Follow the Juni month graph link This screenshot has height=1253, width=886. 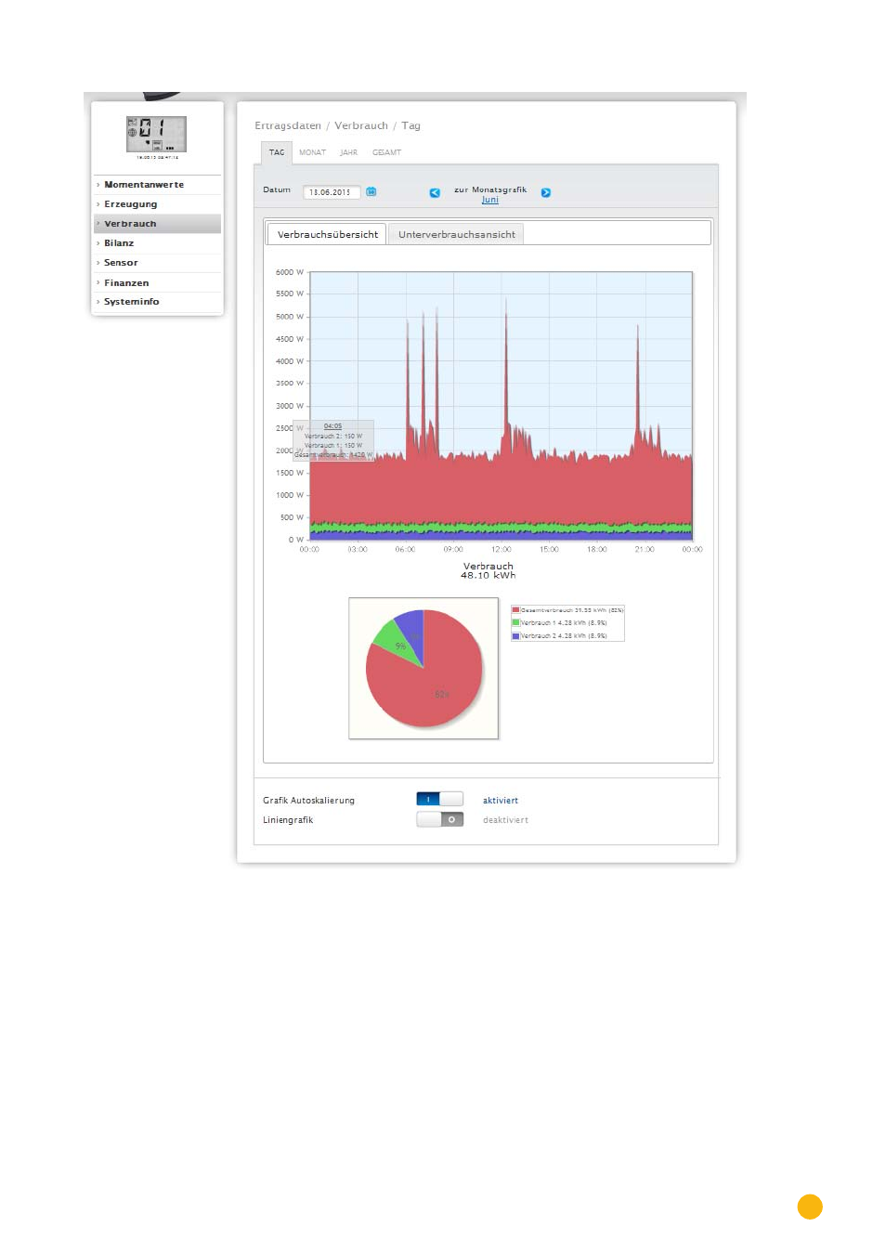coord(490,201)
